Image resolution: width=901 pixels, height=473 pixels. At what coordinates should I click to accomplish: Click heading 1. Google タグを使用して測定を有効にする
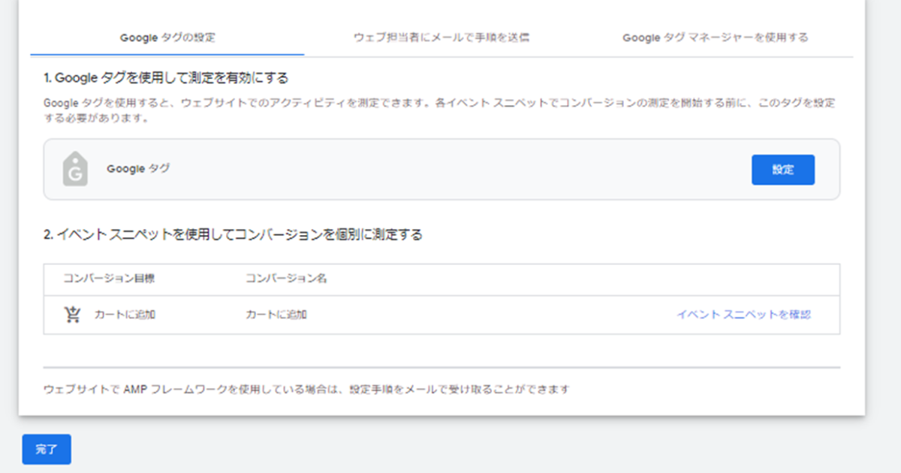(x=166, y=77)
